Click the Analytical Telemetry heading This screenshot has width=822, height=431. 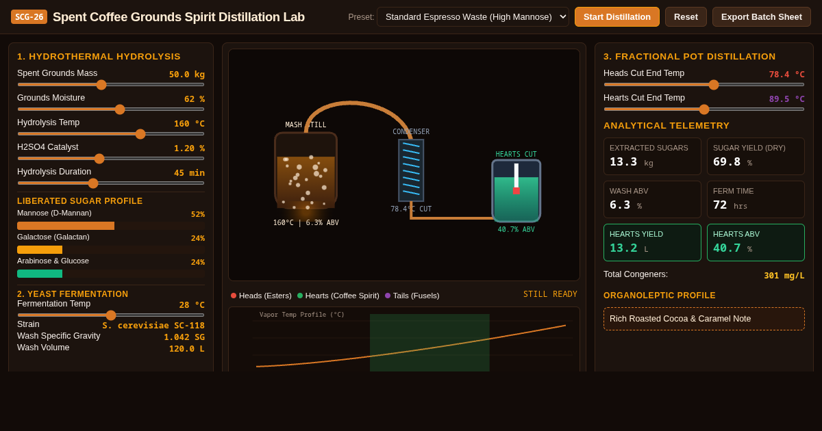[667, 126]
